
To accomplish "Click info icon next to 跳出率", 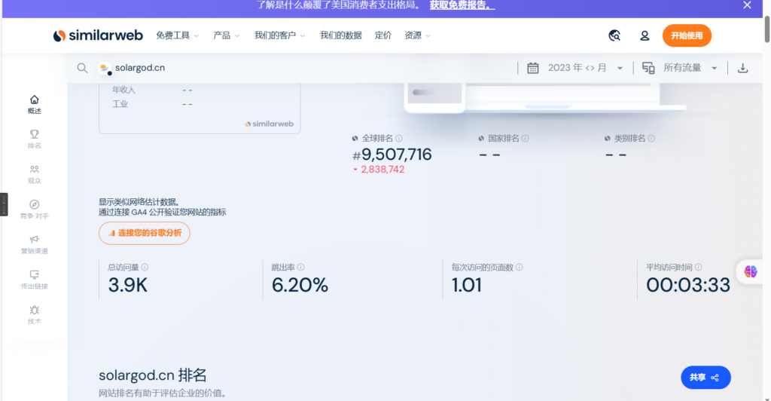I will tap(301, 267).
